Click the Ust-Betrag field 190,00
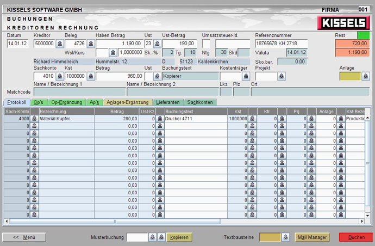 pyautogui.click(x=179, y=44)
